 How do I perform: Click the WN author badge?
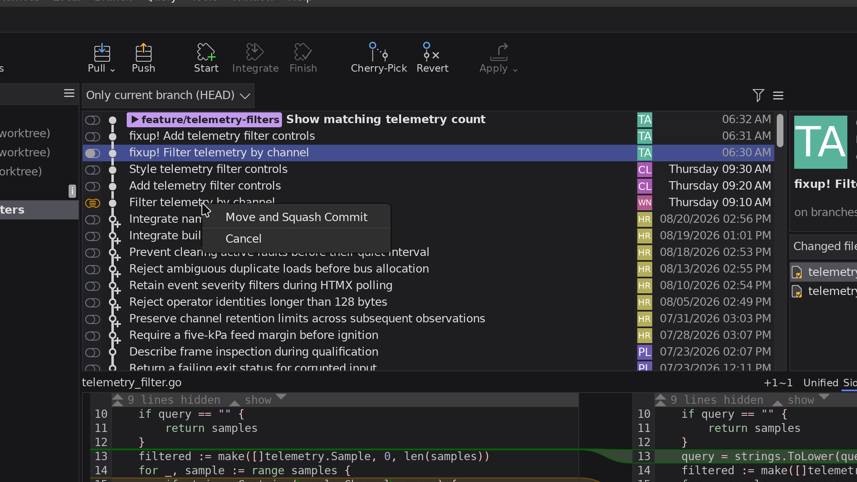click(x=645, y=203)
